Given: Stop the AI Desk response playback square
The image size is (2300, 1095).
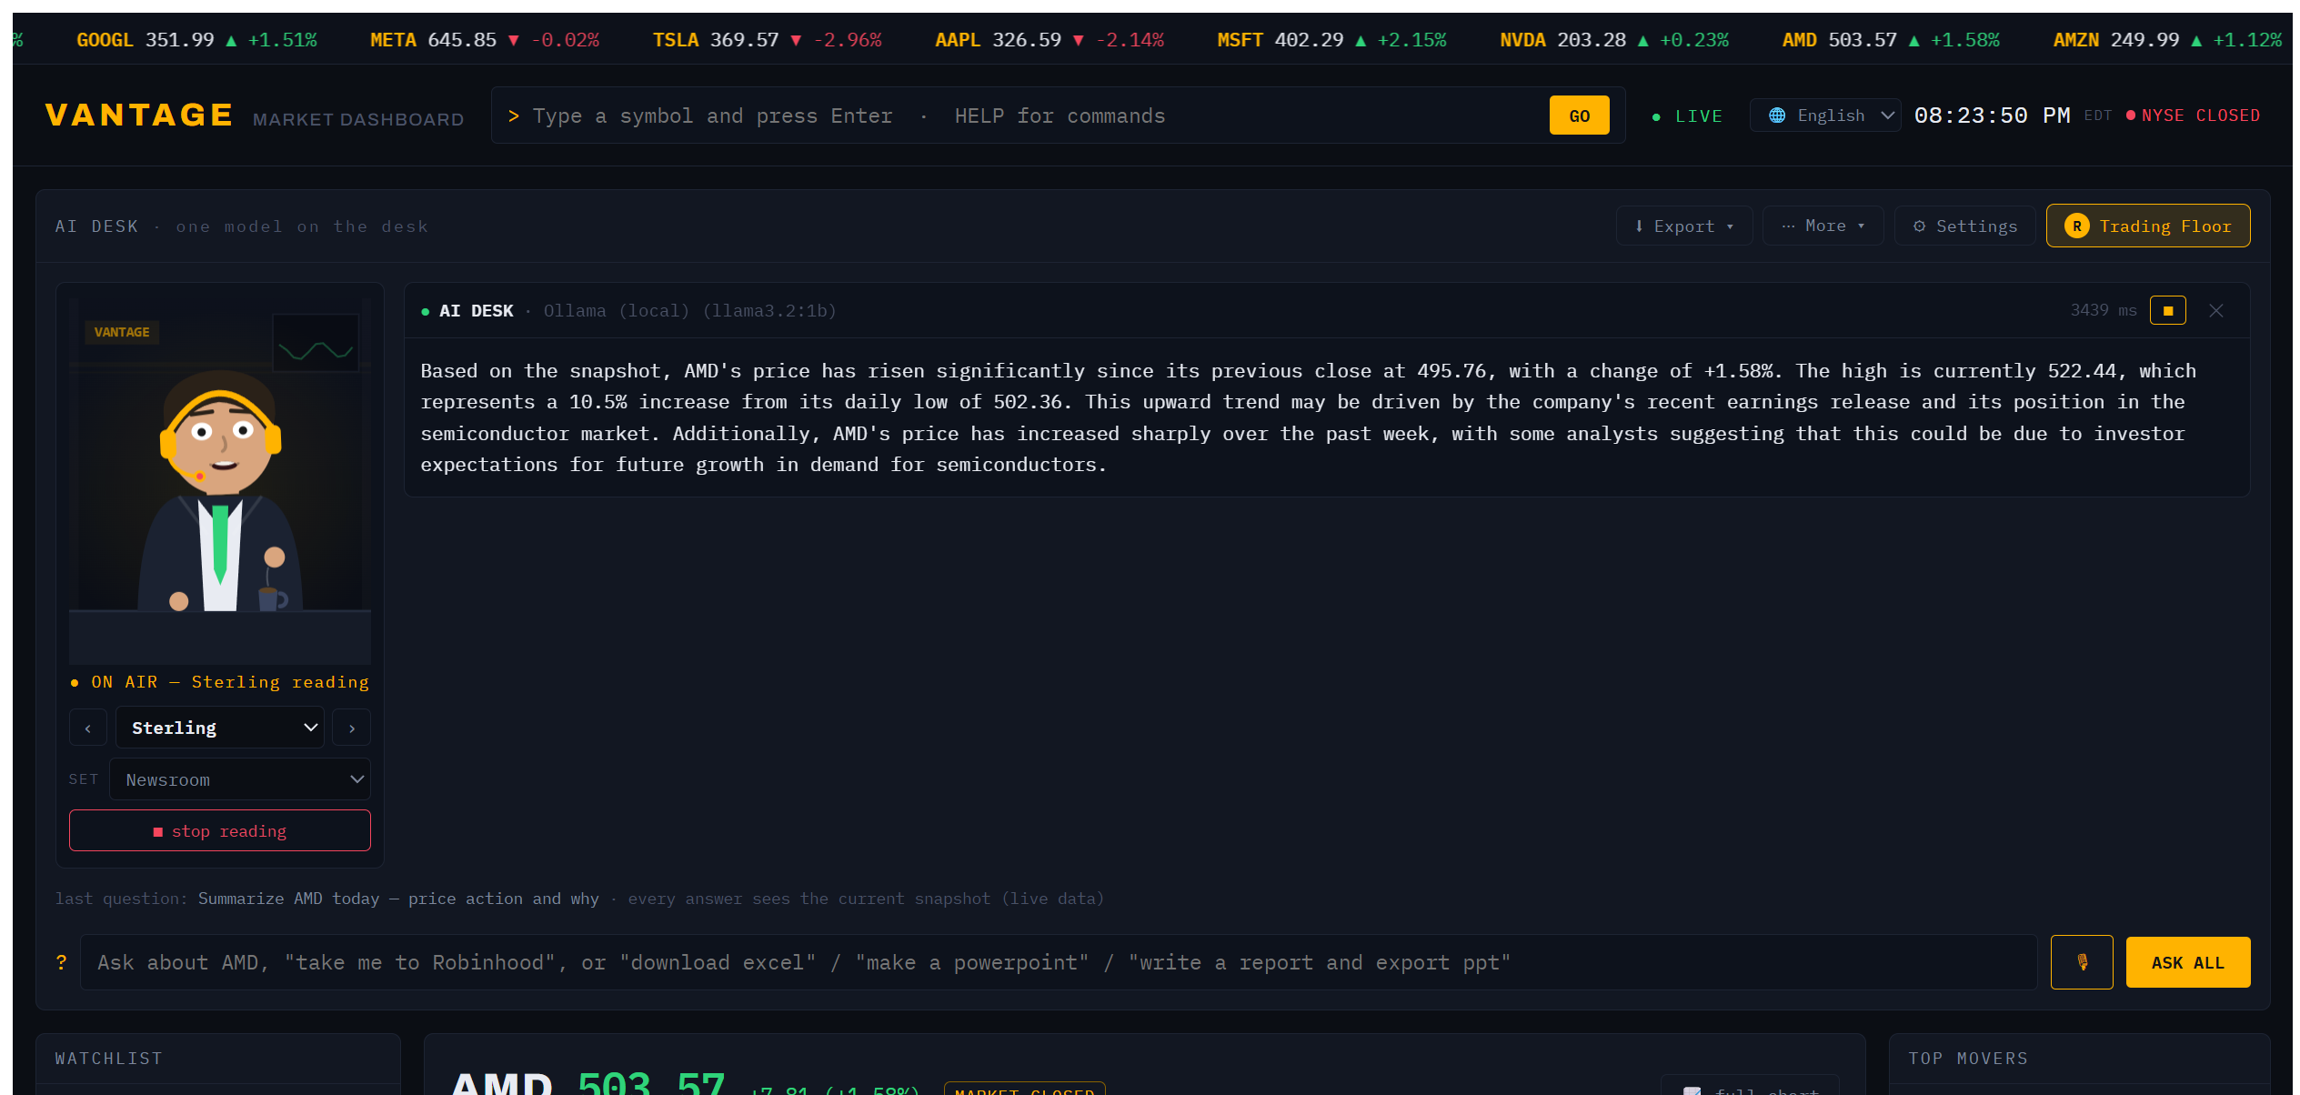Looking at the screenshot, I should coord(2167,310).
